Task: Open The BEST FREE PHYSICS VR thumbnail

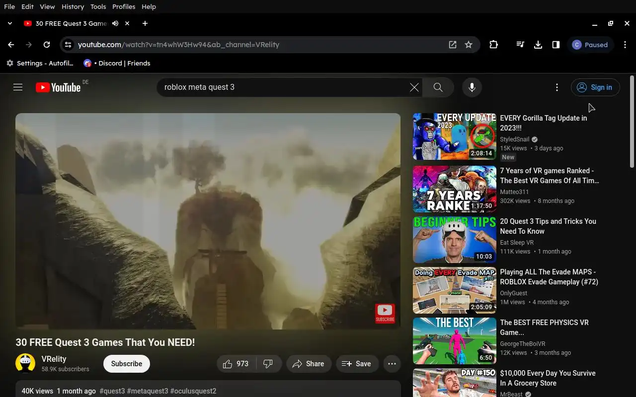Action: 455,341
